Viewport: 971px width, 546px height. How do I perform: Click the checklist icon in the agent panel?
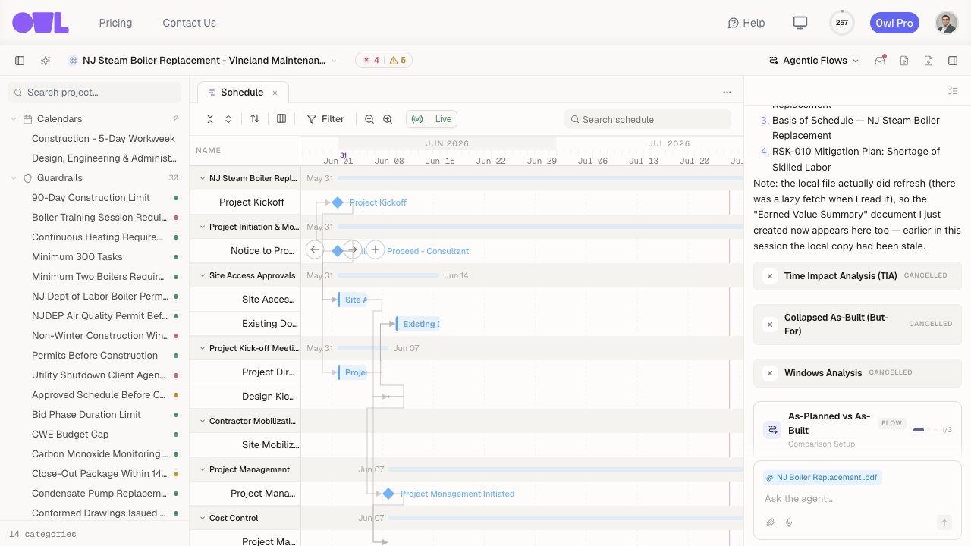953,91
